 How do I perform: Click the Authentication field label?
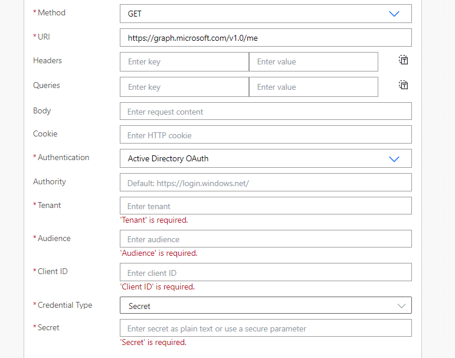point(63,158)
